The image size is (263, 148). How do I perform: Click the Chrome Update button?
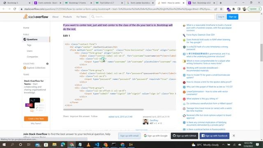(254, 9)
